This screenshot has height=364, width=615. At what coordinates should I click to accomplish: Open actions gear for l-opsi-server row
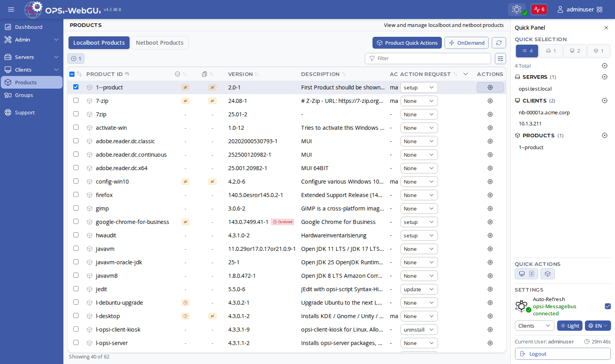point(490,343)
